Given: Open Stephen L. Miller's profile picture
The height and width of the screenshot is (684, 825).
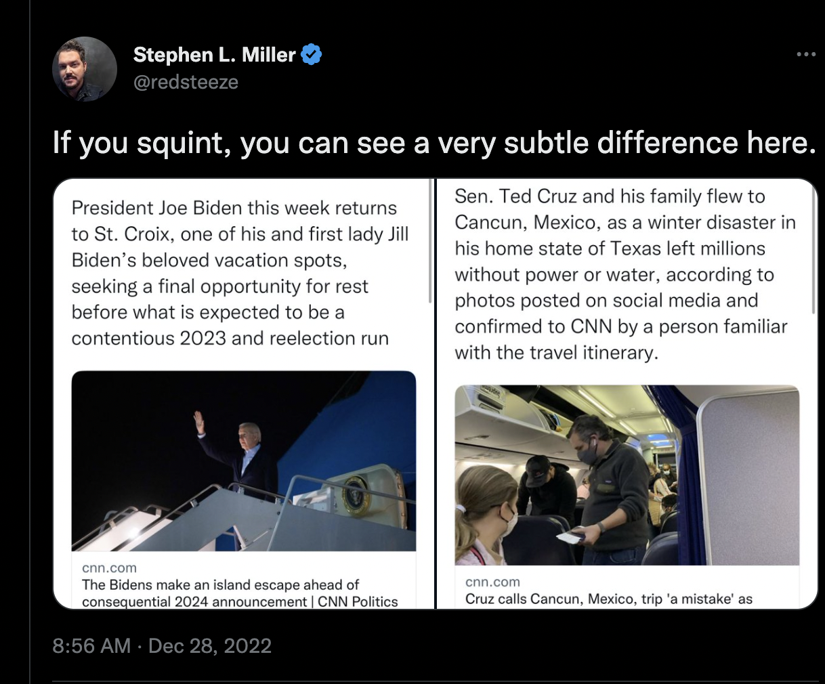Looking at the screenshot, I should (x=85, y=69).
